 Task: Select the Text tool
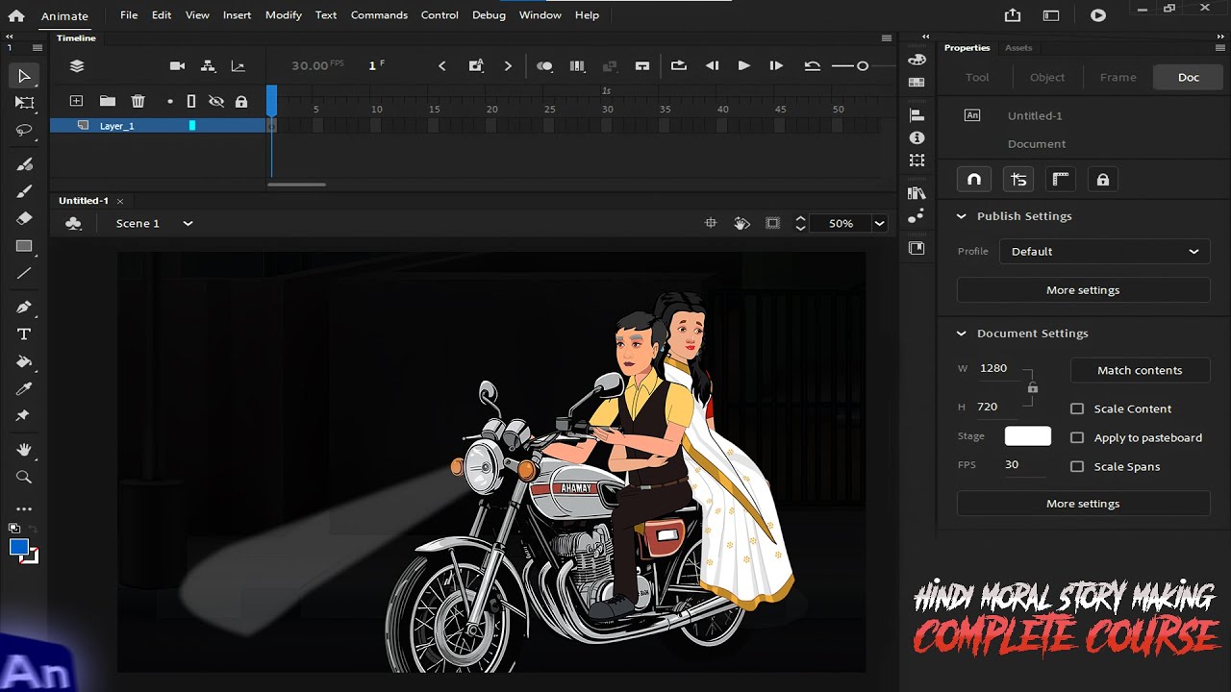[24, 334]
